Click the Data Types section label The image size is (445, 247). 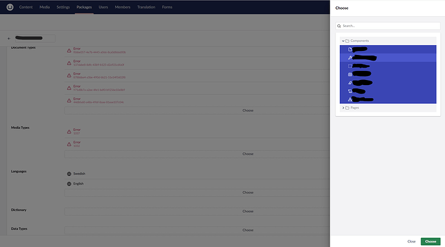pos(19,229)
